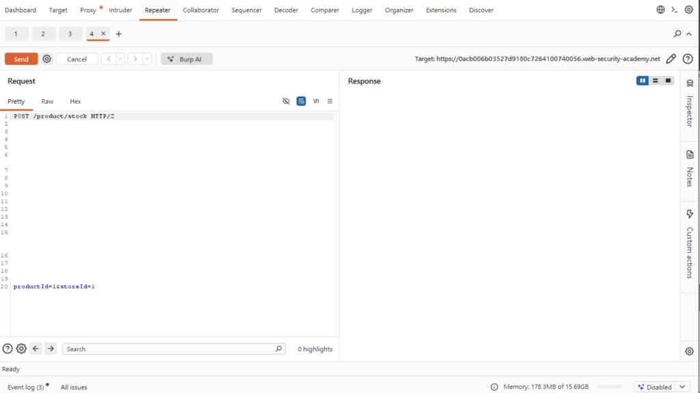Open All issues
700x393 pixels.
tap(74, 388)
